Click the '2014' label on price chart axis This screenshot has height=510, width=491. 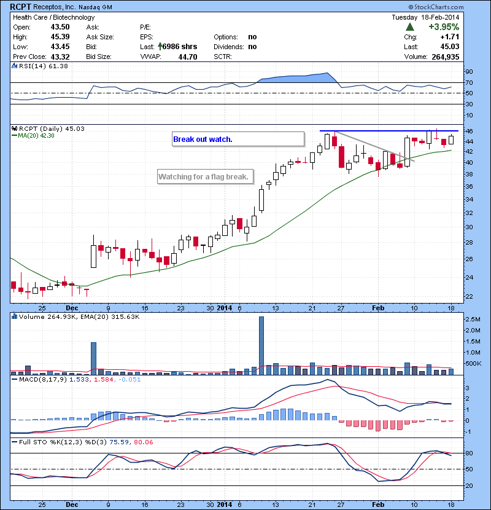pyautogui.click(x=225, y=308)
